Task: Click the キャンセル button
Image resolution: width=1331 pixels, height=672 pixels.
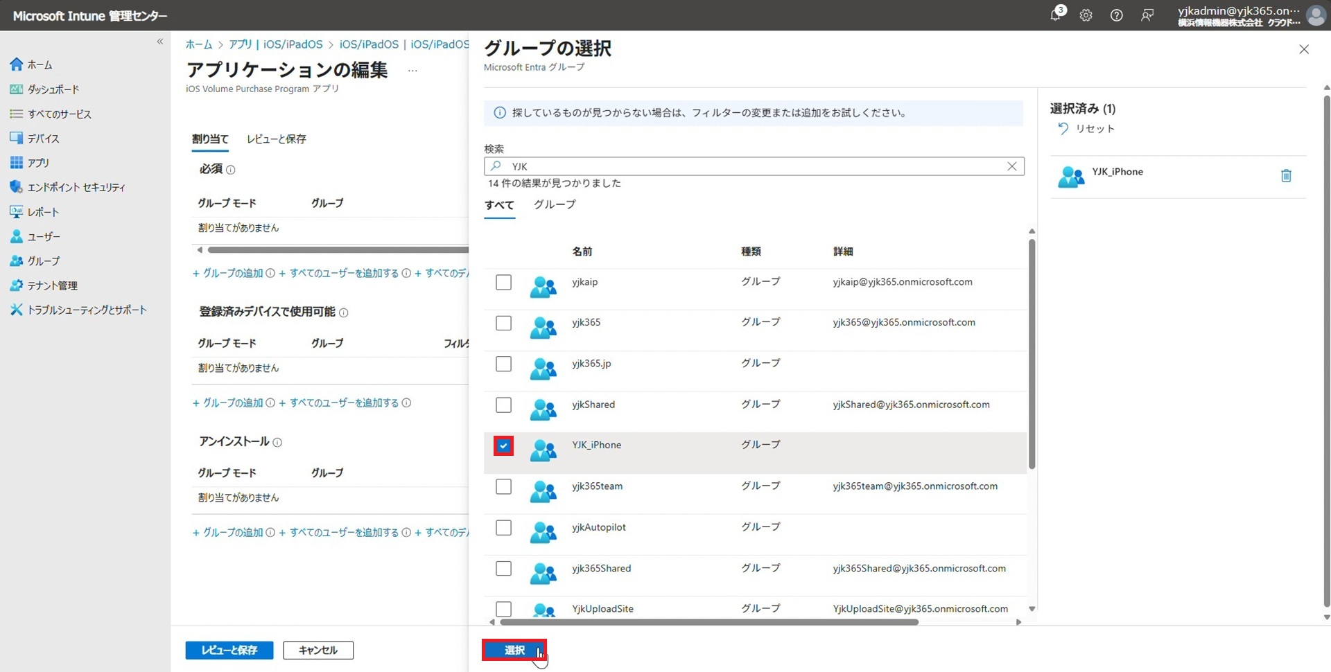Action: tap(318, 650)
